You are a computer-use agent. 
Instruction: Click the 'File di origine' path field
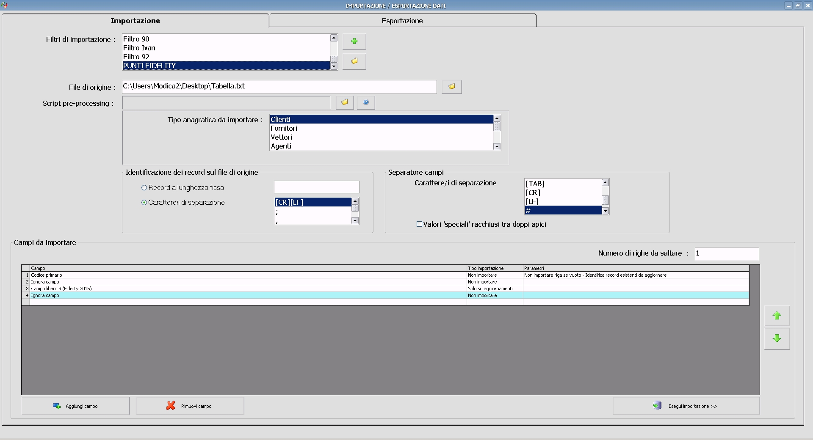(279, 87)
